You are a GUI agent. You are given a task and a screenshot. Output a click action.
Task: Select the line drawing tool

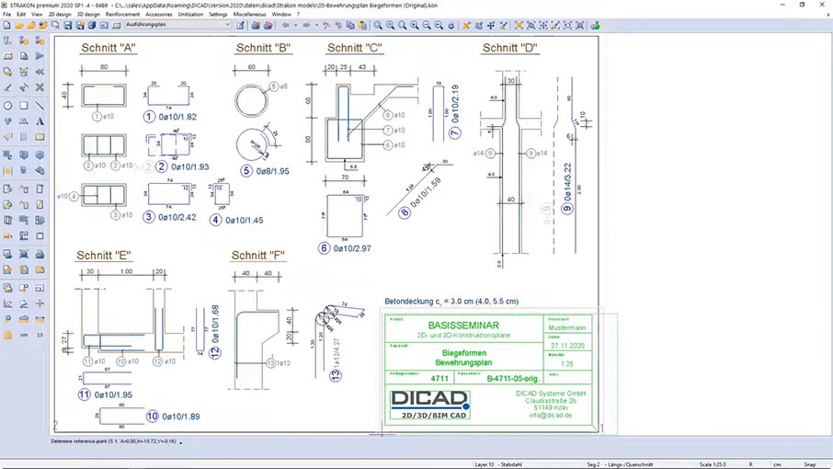(40, 105)
